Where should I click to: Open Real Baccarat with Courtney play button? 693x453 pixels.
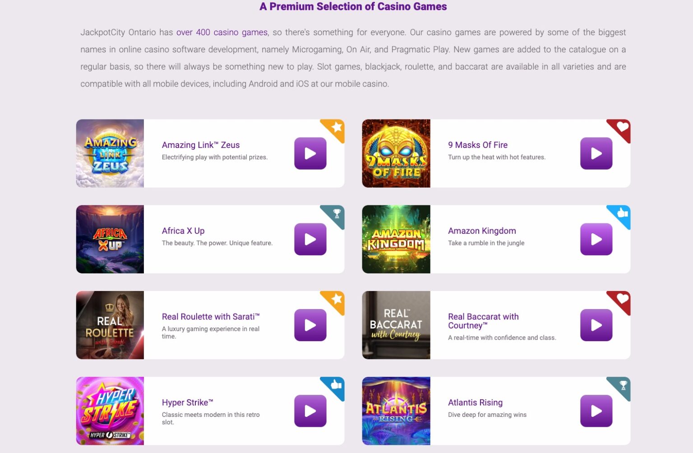tap(596, 325)
